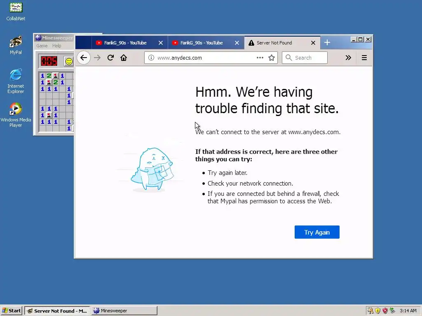Expand overflow toolbar with double chevron
Screen dimensions: 422x316
(x=348, y=58)
